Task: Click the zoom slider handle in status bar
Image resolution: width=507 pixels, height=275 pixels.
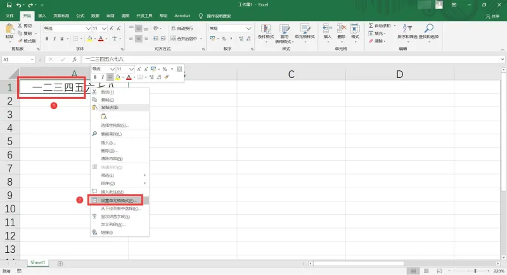Action: (475, 271)
